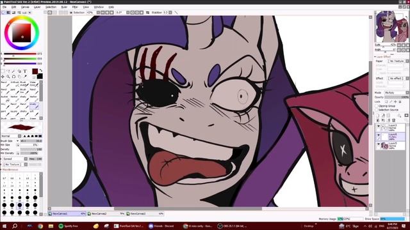
Task: Open the File menu
Action: click(x=4, y=7)
